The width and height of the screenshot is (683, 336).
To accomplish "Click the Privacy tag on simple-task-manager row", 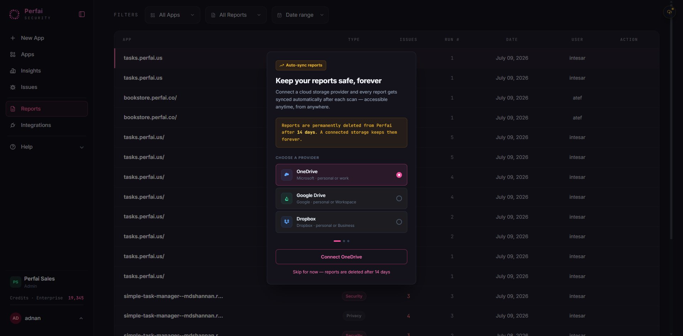I will tap(354, 316).
